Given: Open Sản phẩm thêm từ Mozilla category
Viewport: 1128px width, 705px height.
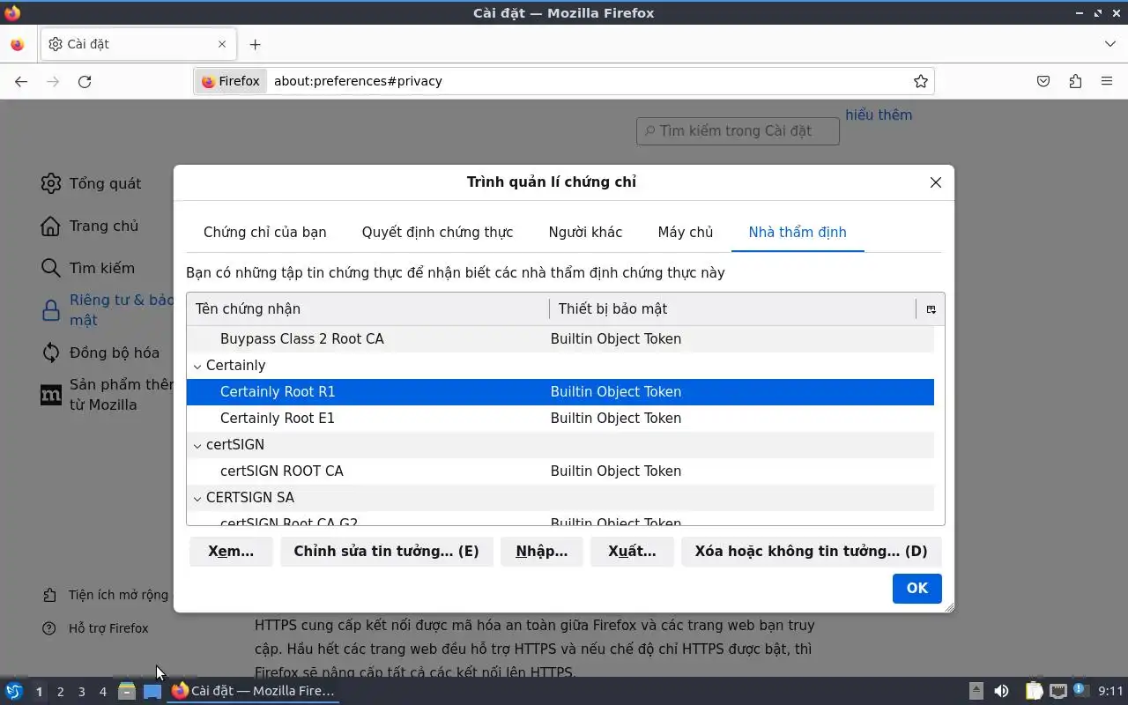Looking at the screenshot, I should pyautogui.click(x=108, y=395).
